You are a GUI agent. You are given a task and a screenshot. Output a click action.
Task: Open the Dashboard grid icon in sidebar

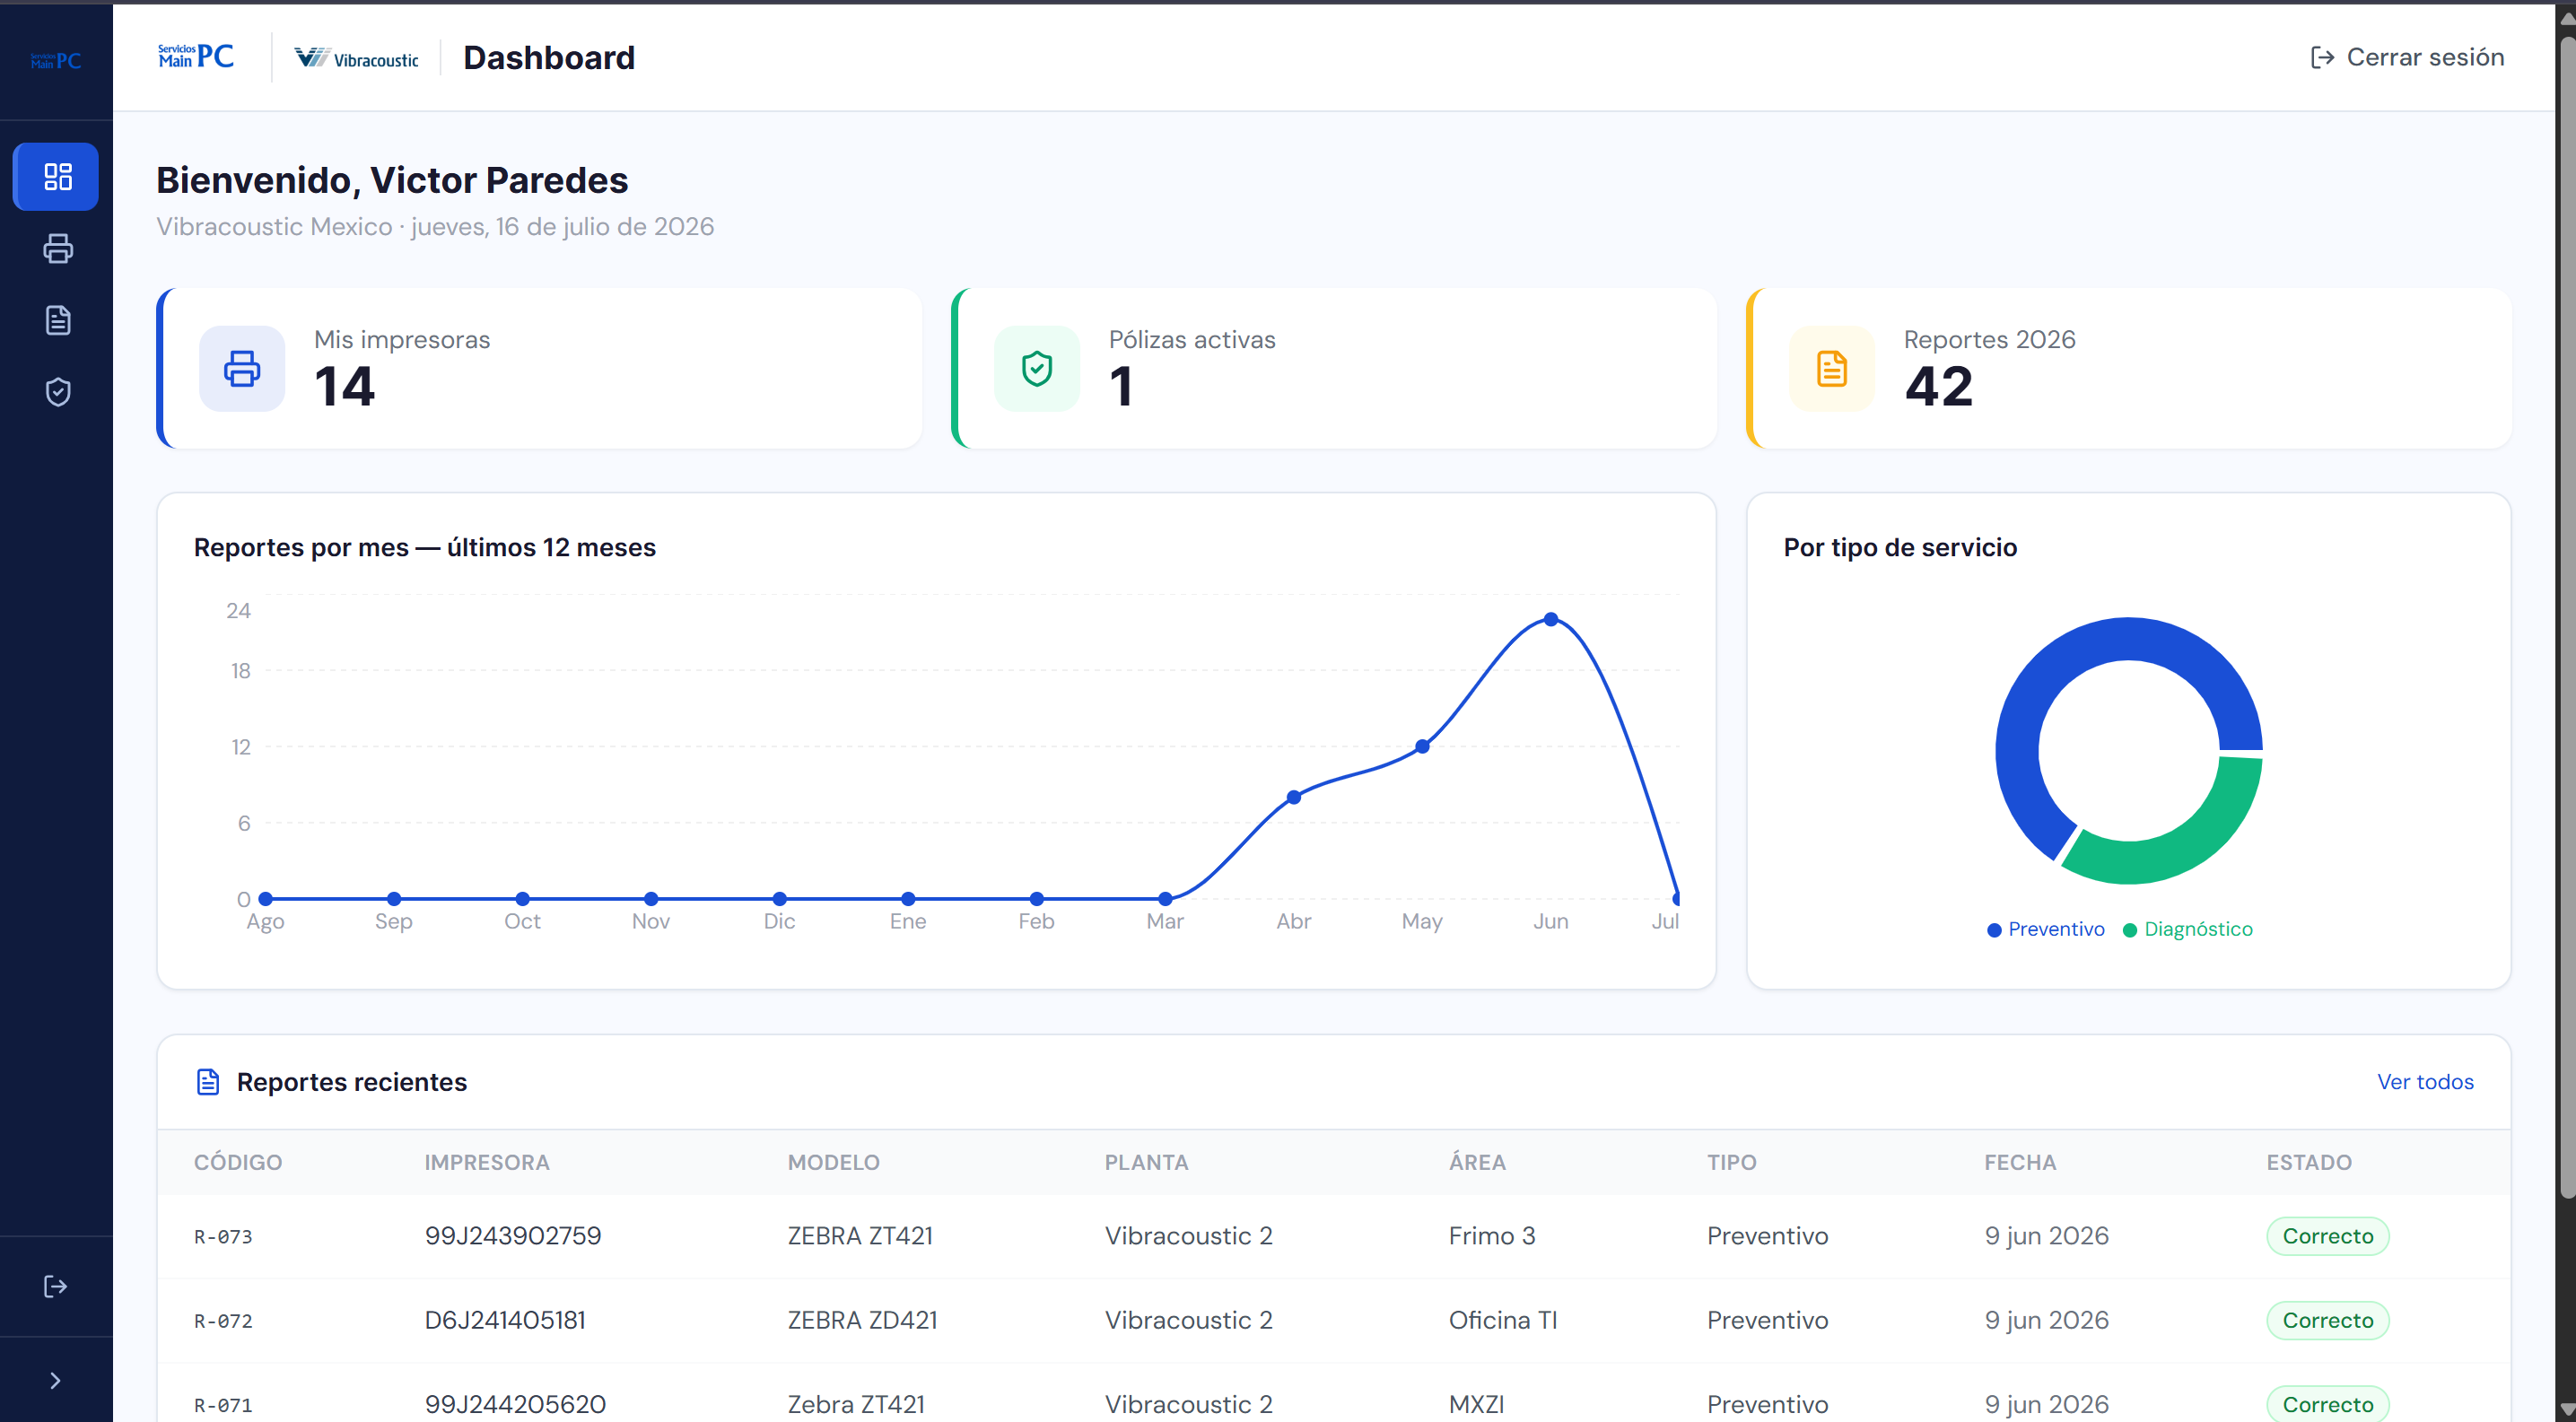(57, 177)
